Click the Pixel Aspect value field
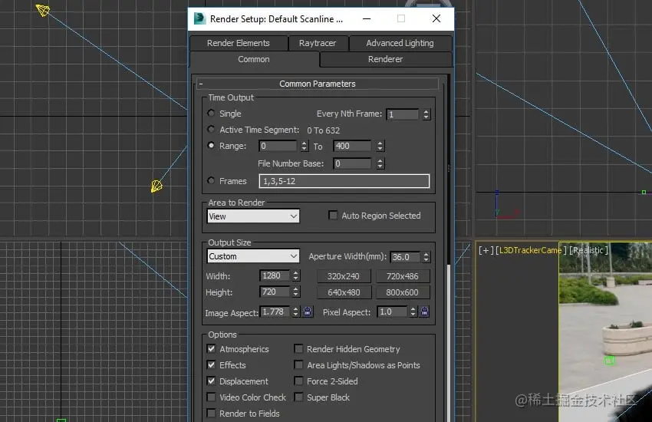The height and width of the screenshot is (422, 652). [x=392, y=312]
